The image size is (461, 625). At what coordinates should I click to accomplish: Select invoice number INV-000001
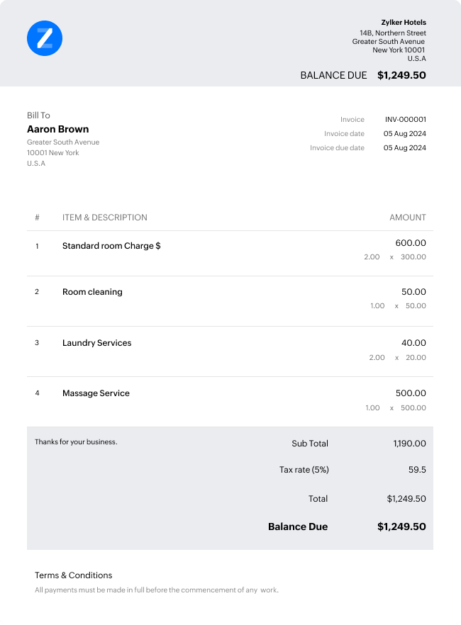tap(405, 120)
